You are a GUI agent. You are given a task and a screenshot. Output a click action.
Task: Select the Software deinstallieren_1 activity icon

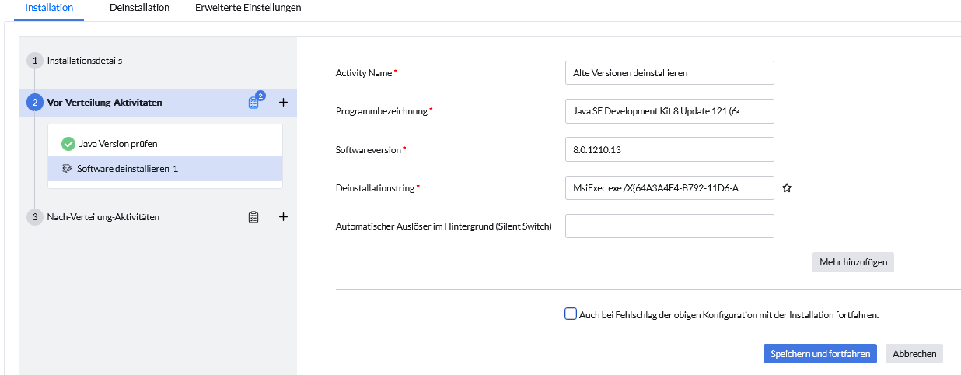(67, 169)
